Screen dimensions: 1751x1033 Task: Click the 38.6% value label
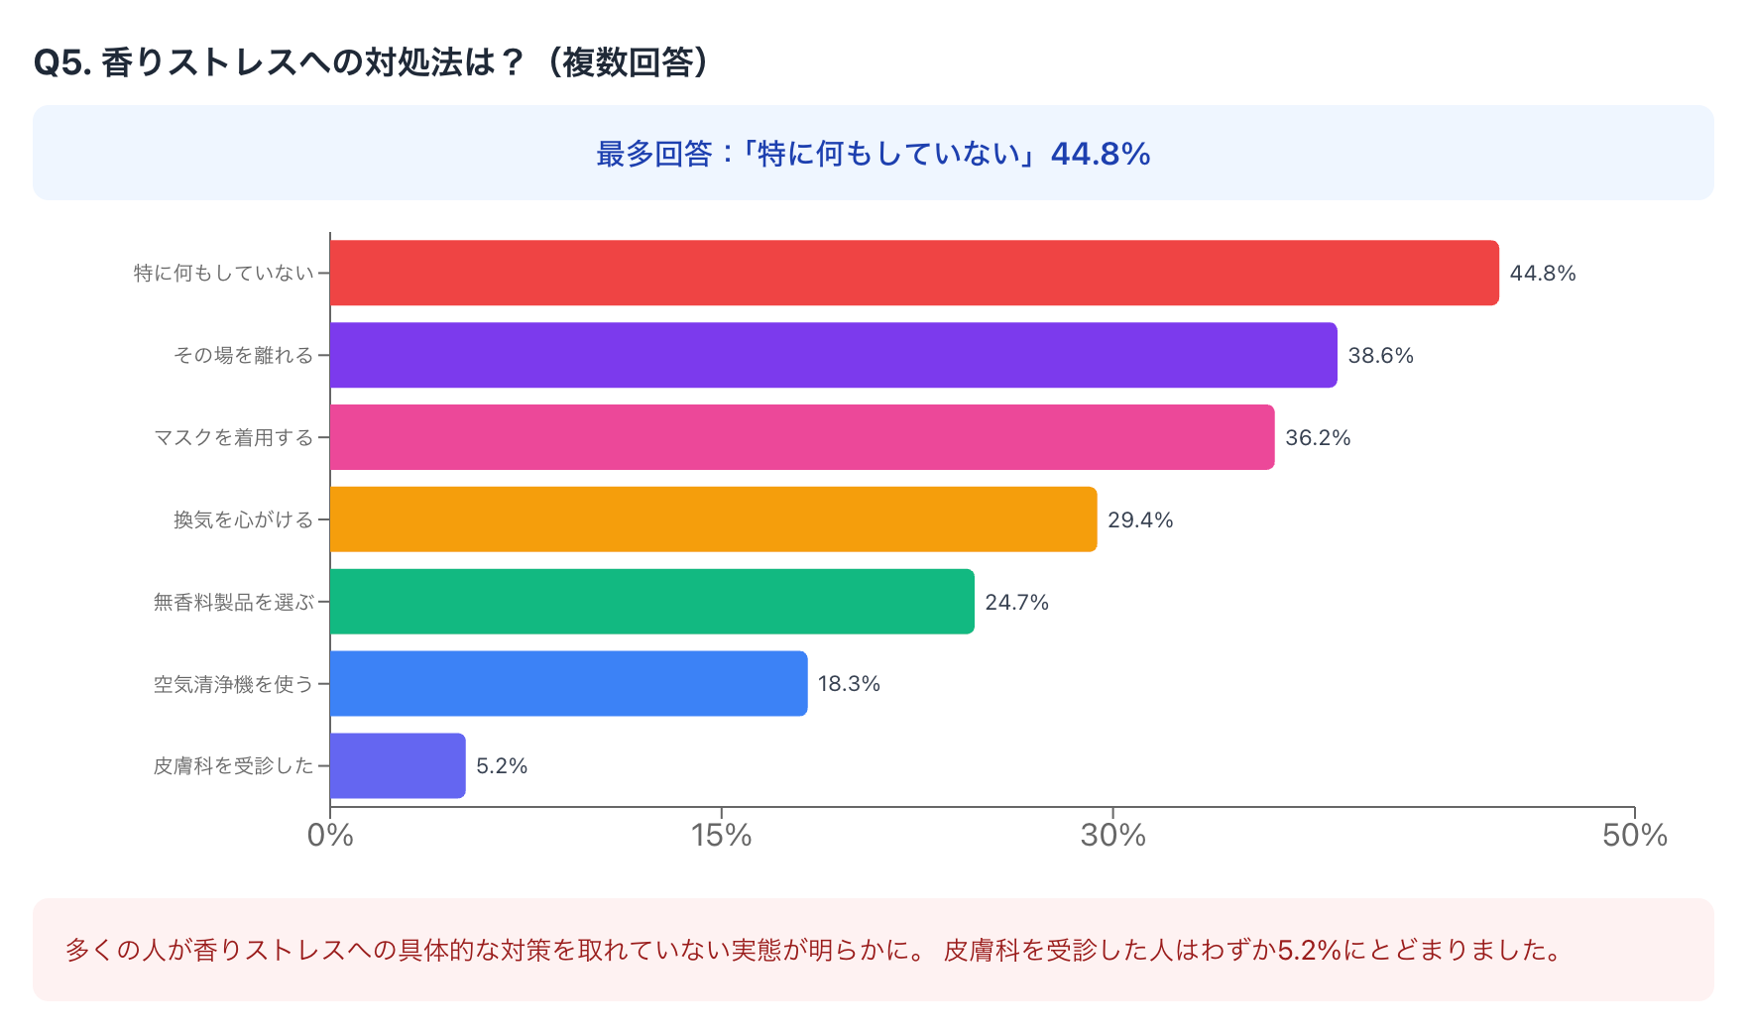tap(1380, 356)
